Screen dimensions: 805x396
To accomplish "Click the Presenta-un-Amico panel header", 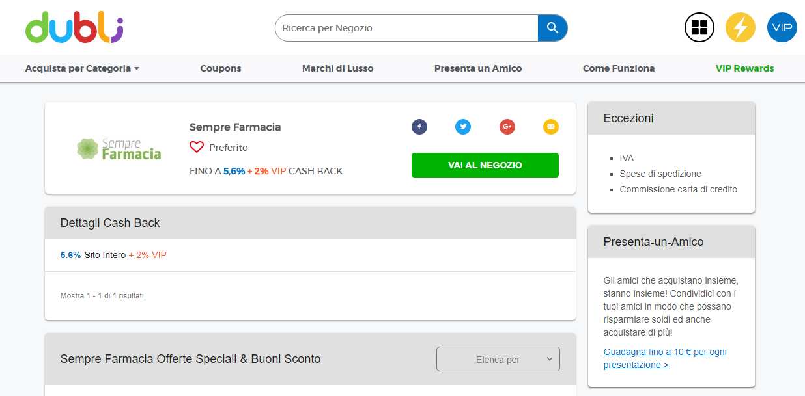I will 671,242.
